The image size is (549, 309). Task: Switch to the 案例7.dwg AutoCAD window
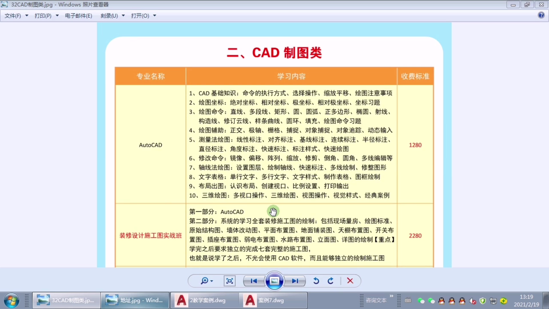(273, 300)
